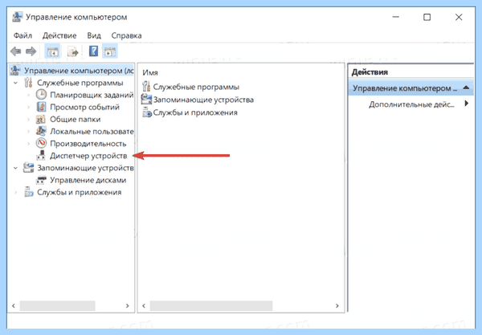Click the Forward arrow toolbar icon
482x335 pixels.
tap(31, 51)
